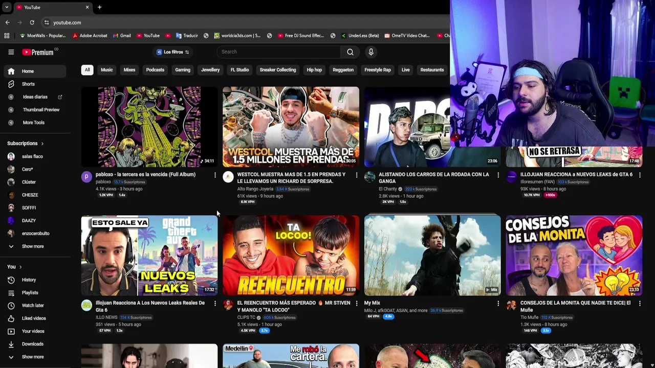Open the Cero* subscription channel
Screen dimensions: 655x368
tap(34, 169)
